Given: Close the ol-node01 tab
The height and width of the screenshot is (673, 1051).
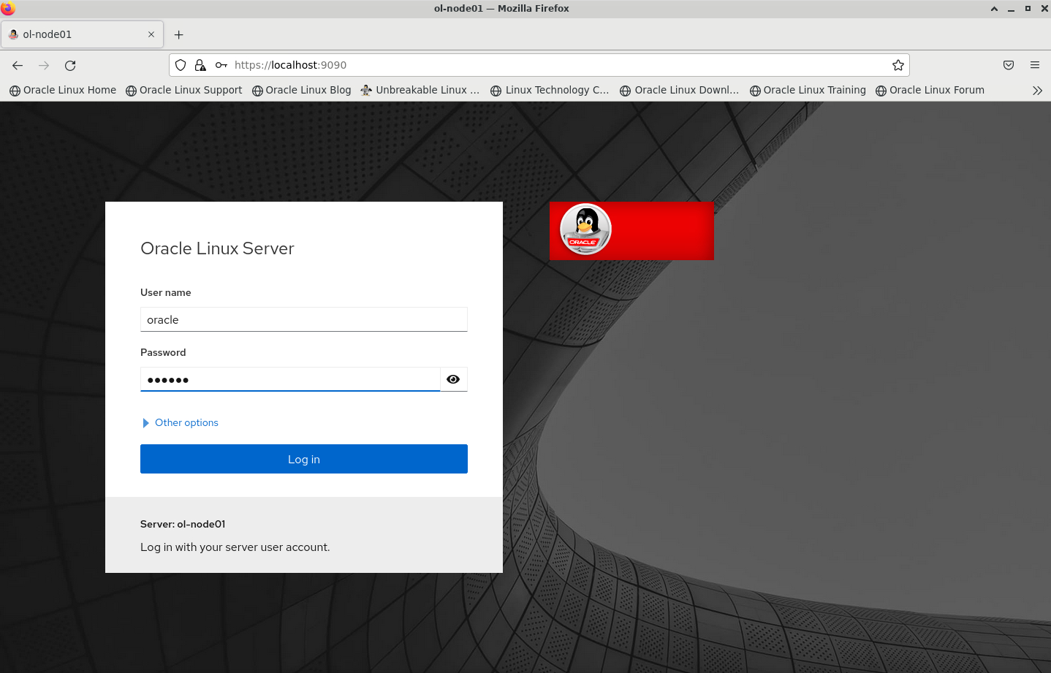Looking at the screenshot, I should tap(151, 34).
